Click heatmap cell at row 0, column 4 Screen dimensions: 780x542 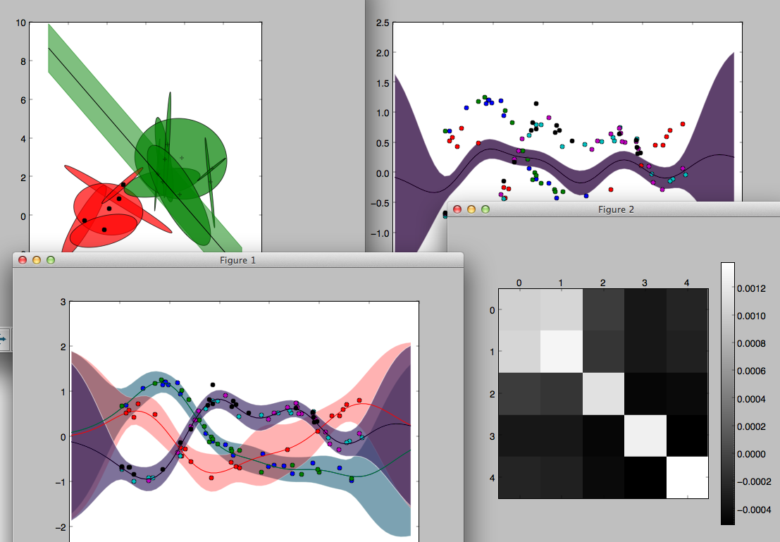pos(687,309)
